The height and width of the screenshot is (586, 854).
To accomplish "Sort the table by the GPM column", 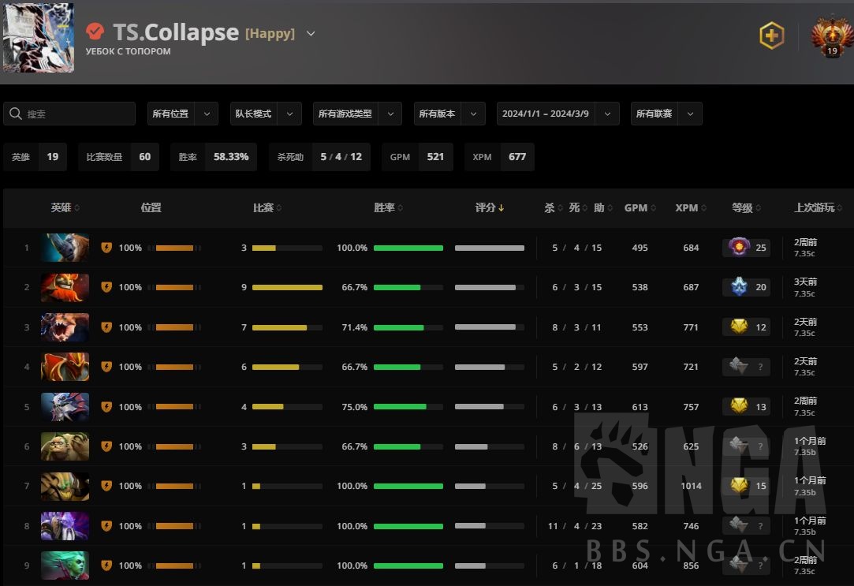I will click(635, 207).
